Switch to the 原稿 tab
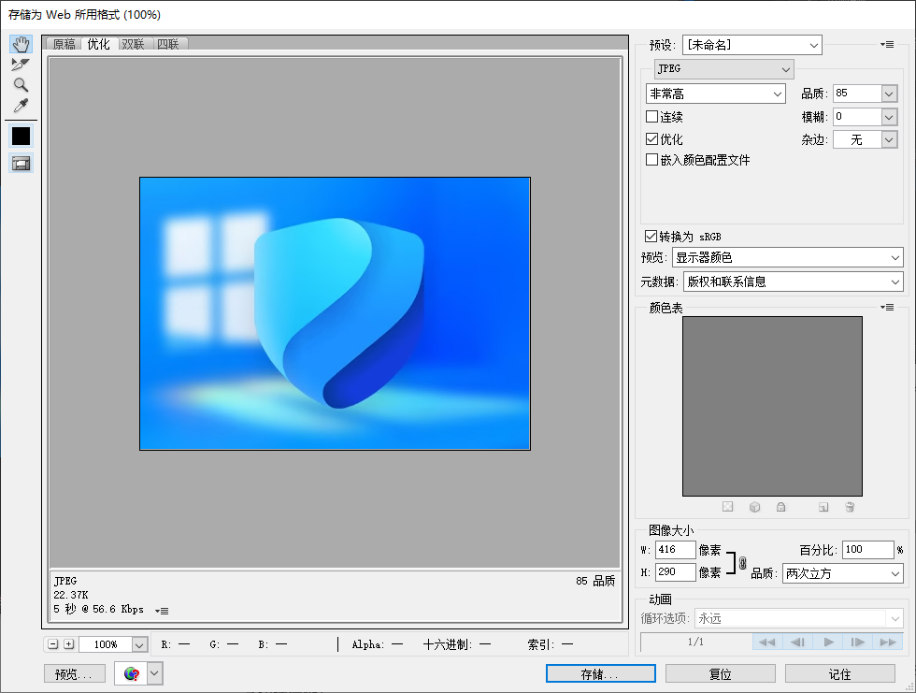 coord(64,44)
